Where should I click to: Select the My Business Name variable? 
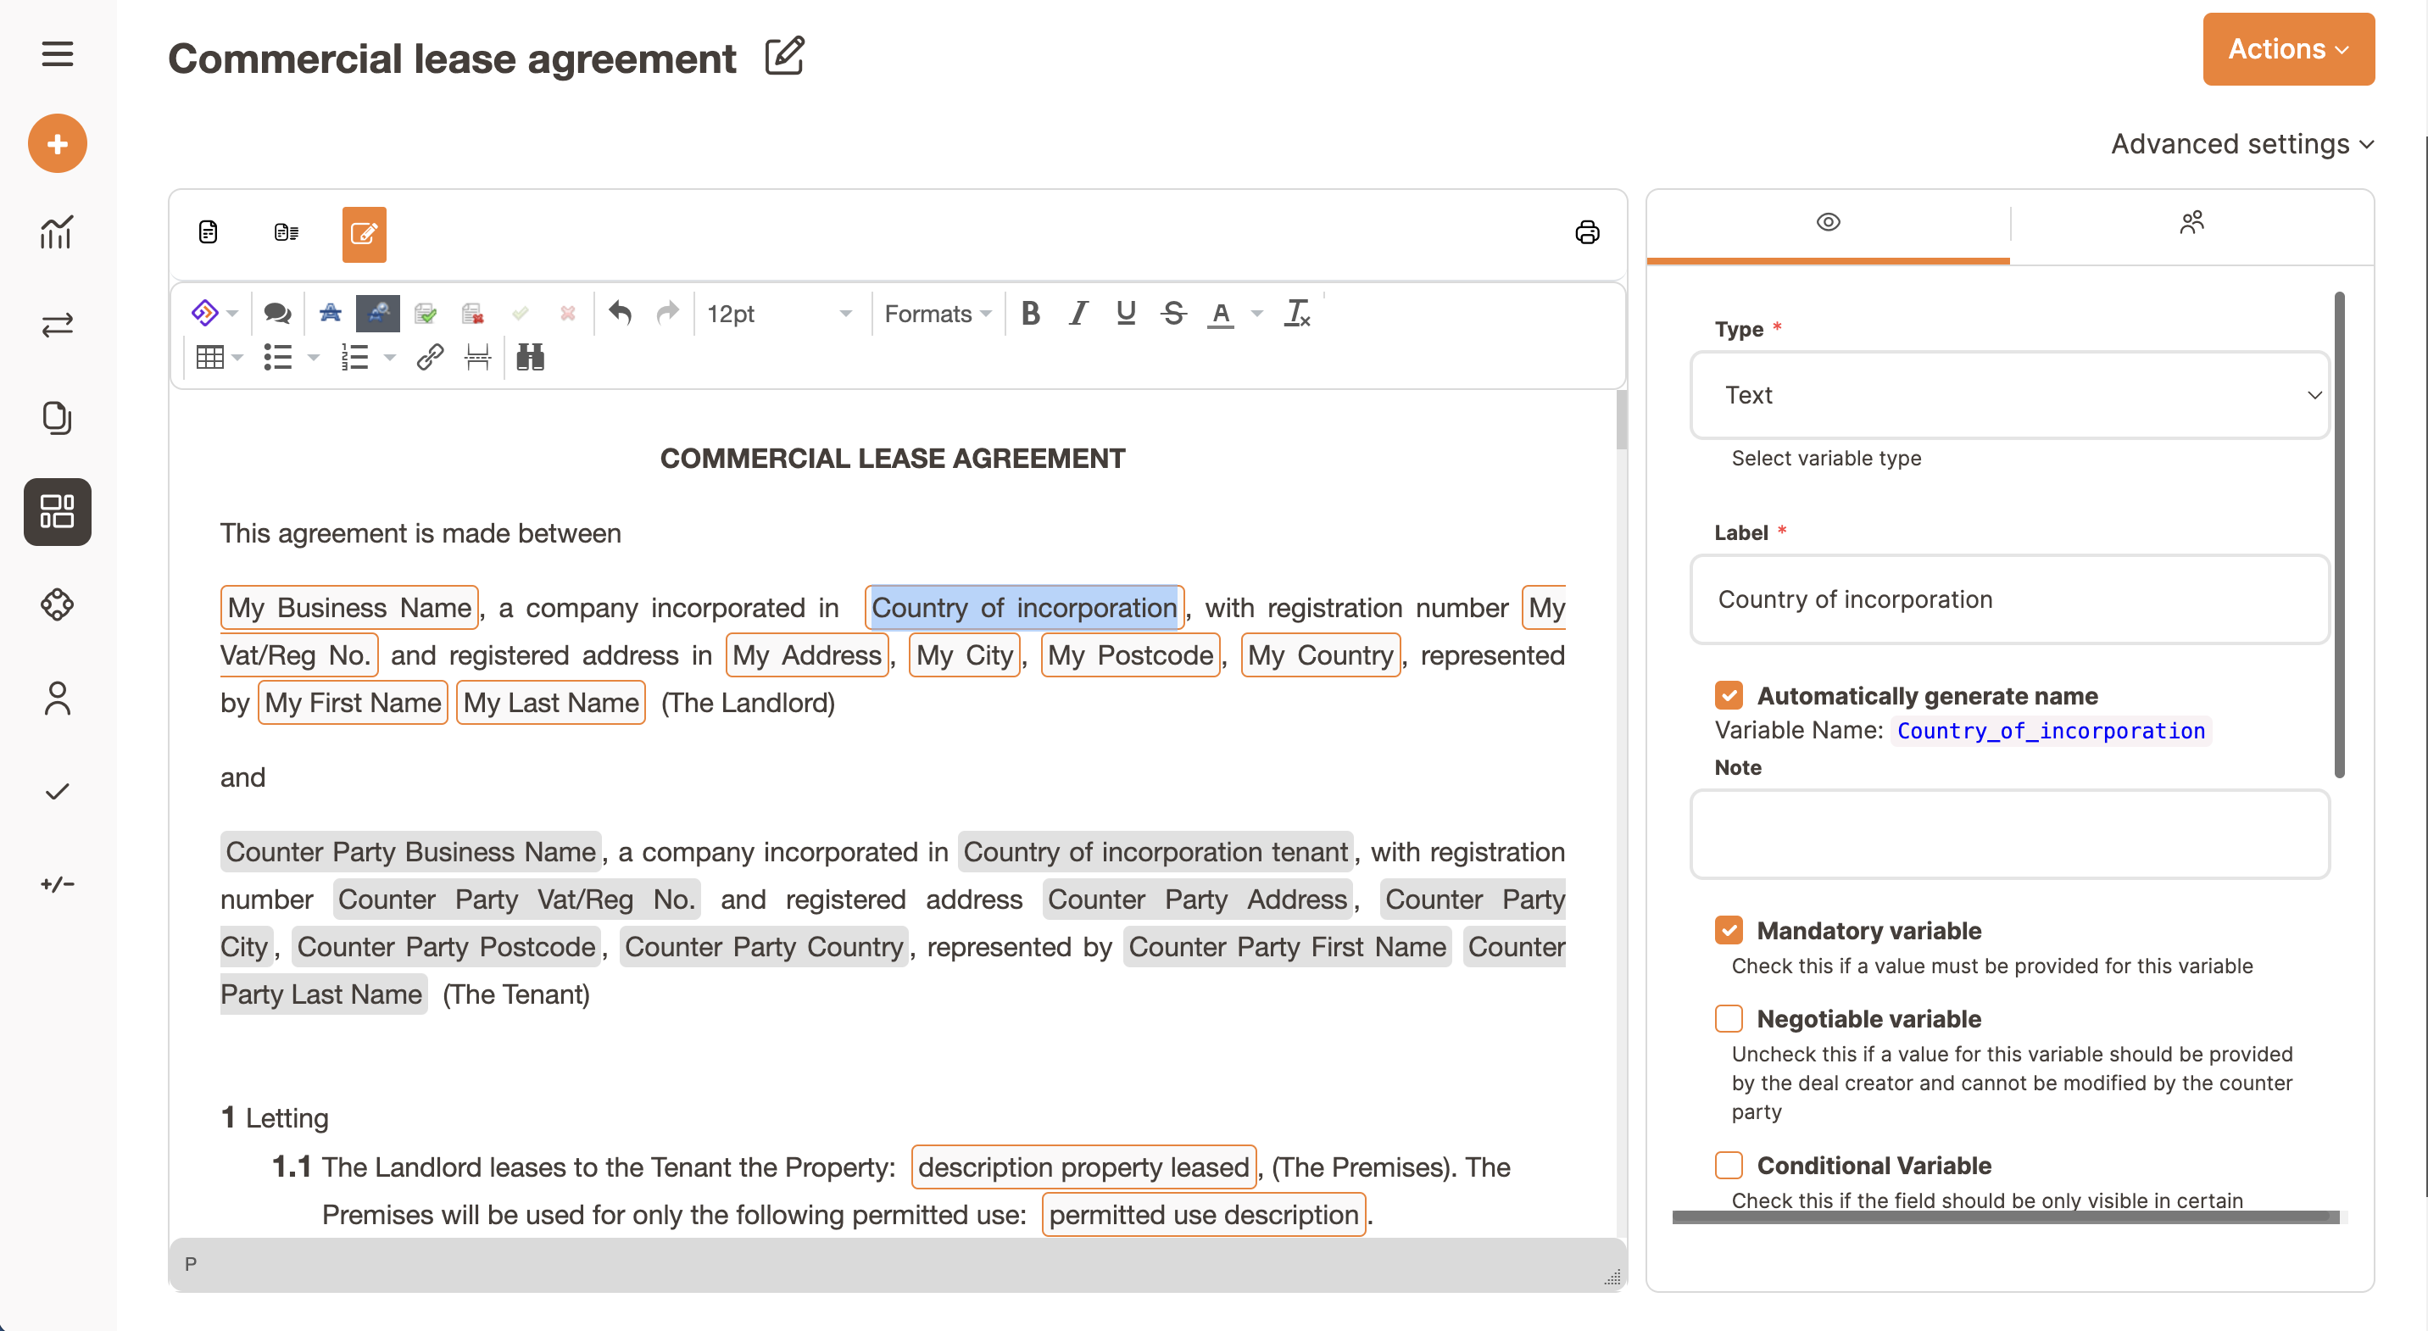coord(348,608)
